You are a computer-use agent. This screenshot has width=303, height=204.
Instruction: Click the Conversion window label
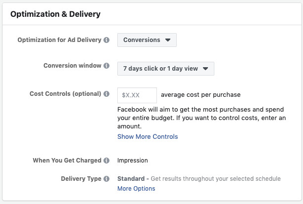tap(72, 66)
